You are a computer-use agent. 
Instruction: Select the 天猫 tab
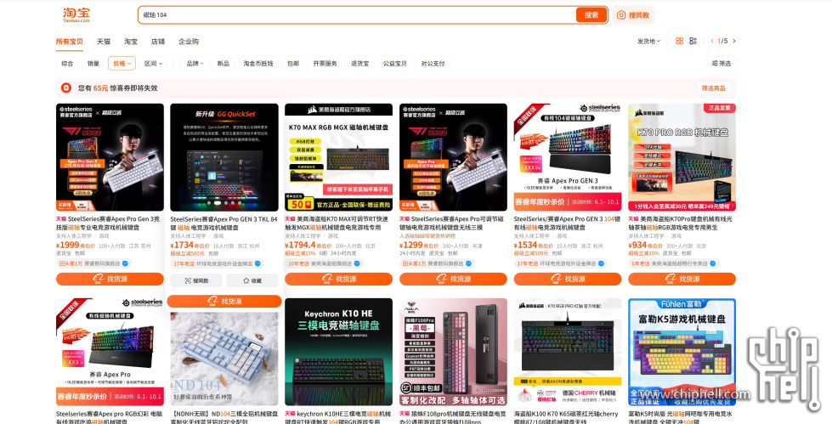(x=104, y=42)
